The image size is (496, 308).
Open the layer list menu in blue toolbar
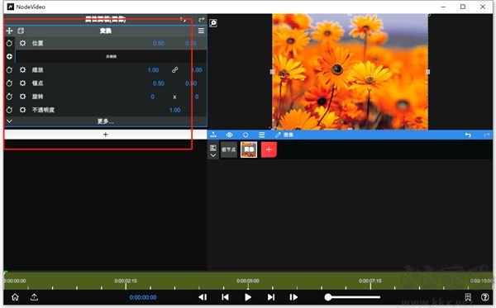coord(261,135)
